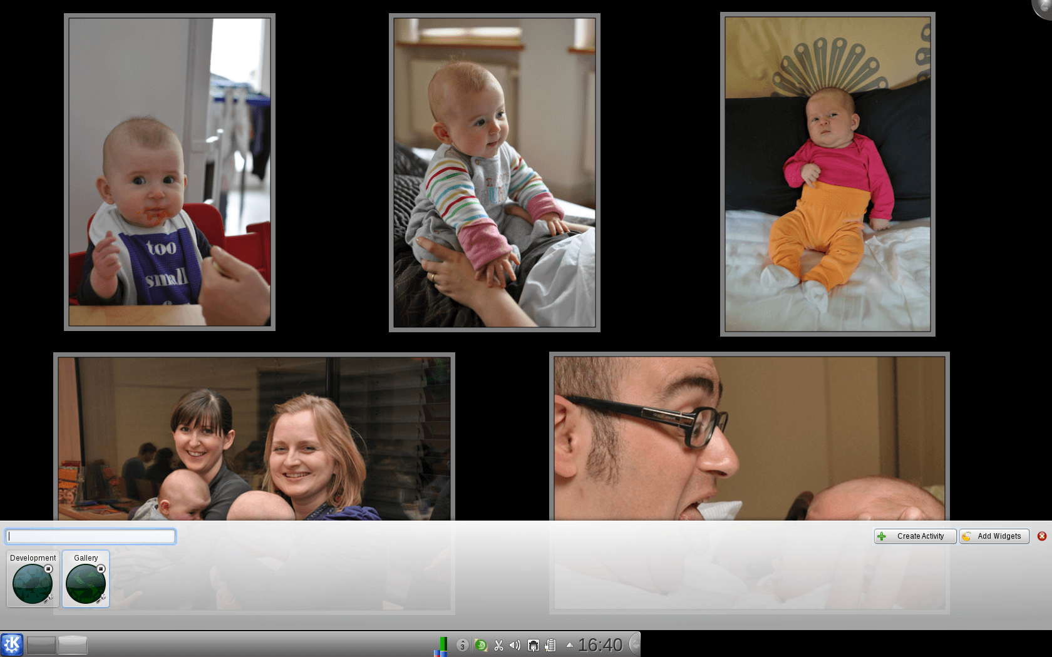Configure the Gallery activity with wrench icon
1052x657 pixels.
click(x=100, y=599)
